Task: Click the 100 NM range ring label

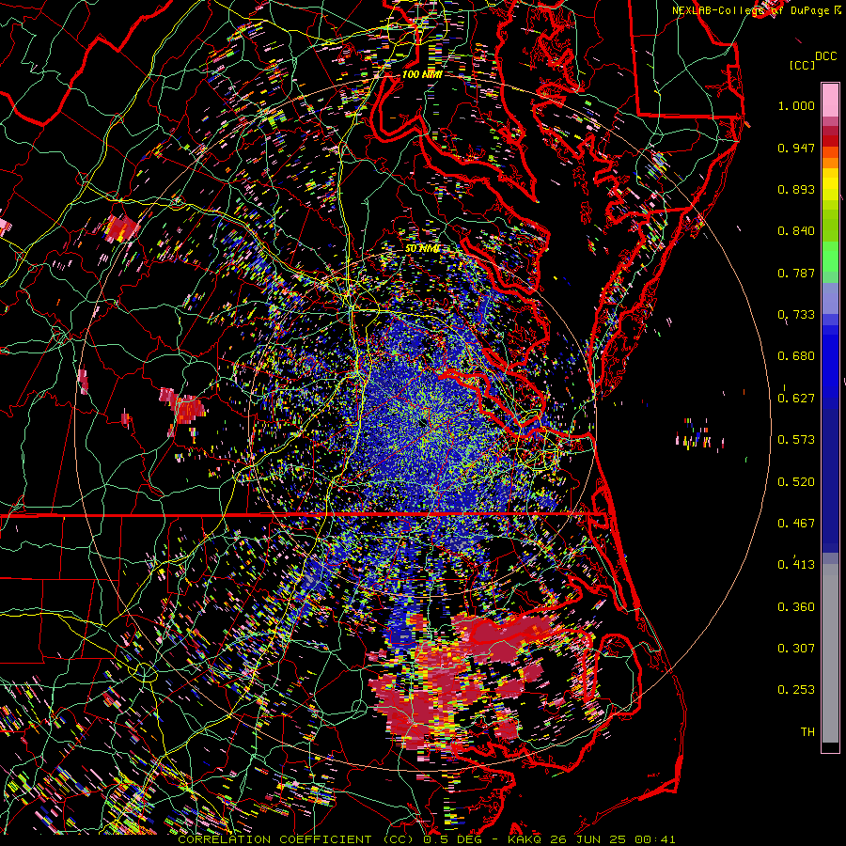Action: (422, 74)
